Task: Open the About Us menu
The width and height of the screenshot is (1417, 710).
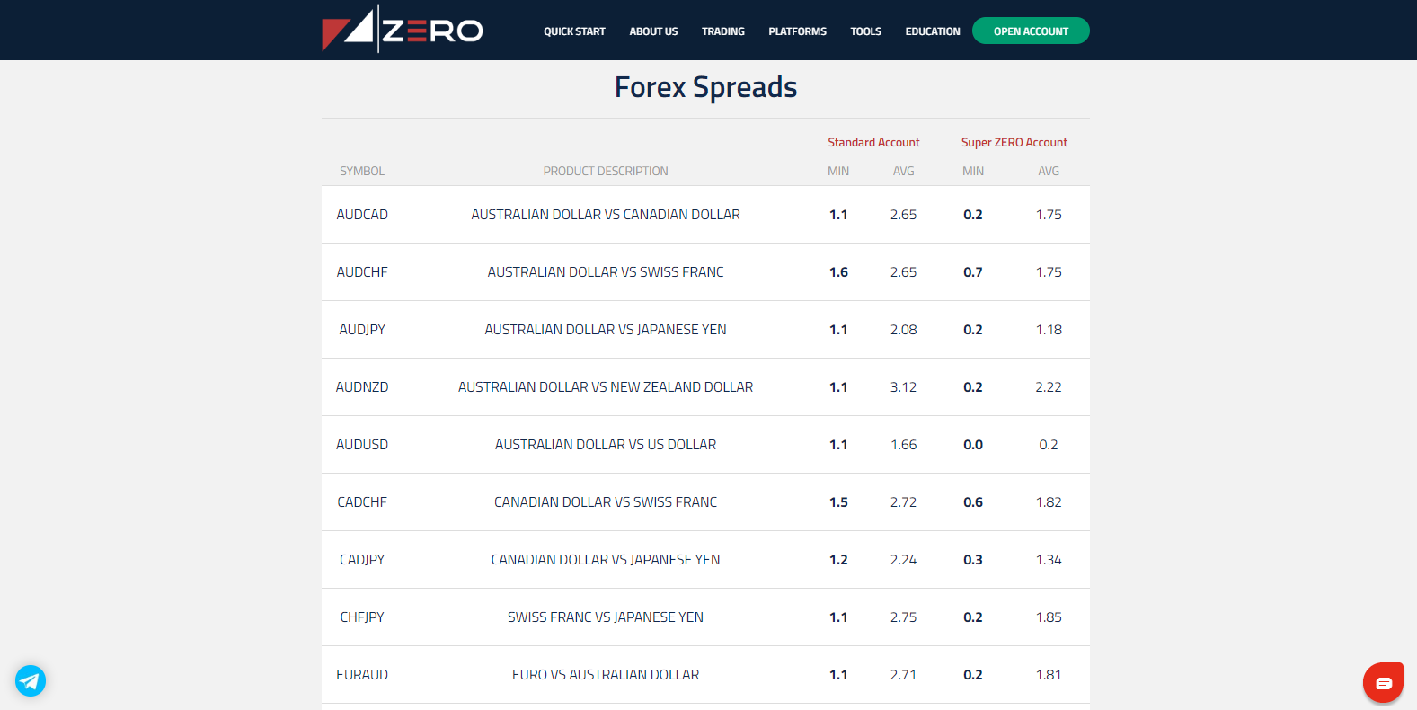Action: tap(653, 31)
